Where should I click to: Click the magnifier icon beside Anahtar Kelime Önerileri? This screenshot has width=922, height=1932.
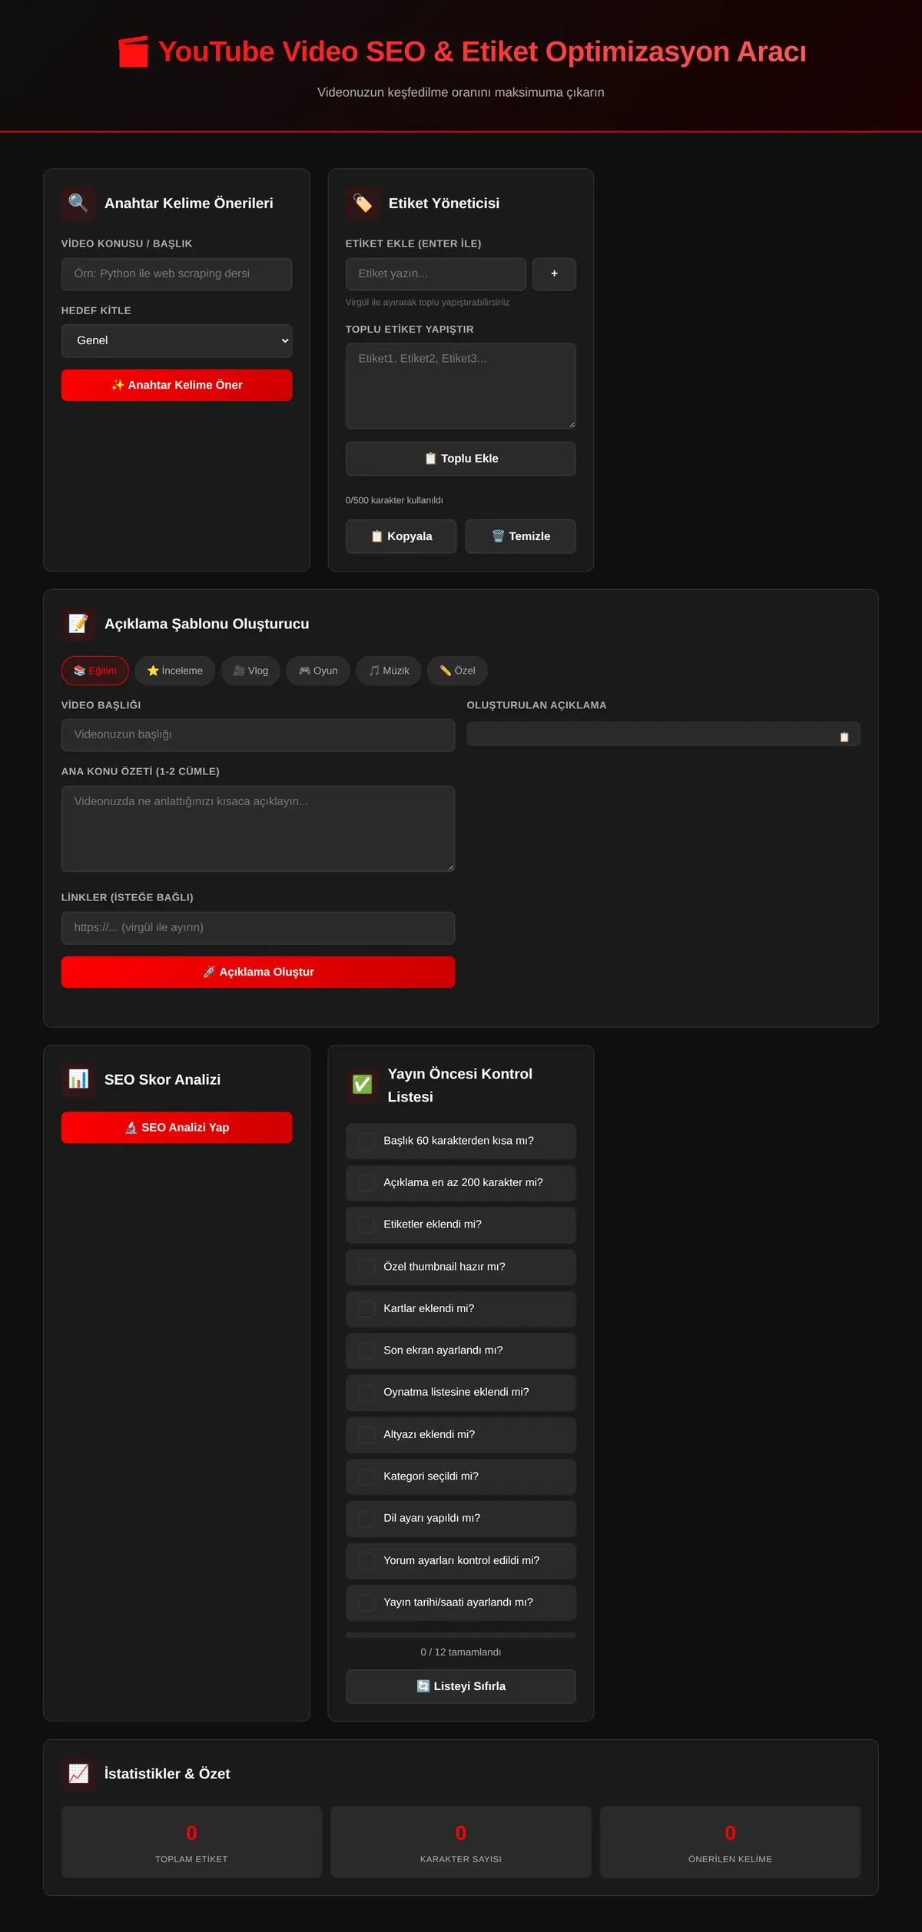pyautogui.click(x=78, y=203)
